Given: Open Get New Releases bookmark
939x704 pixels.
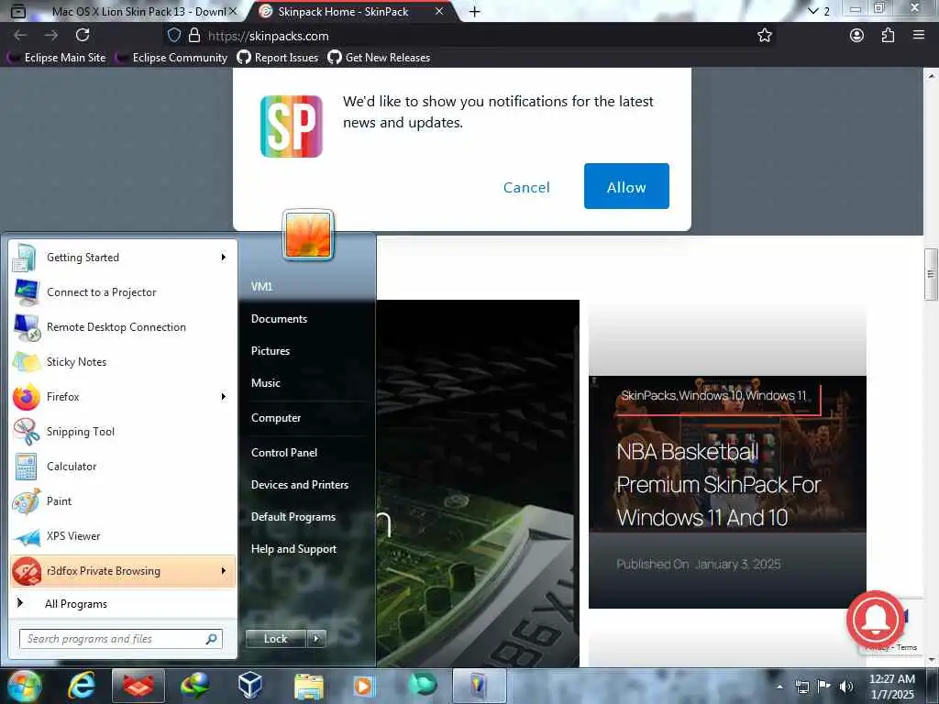Looking at the screenshot, I should click(379, 58).
